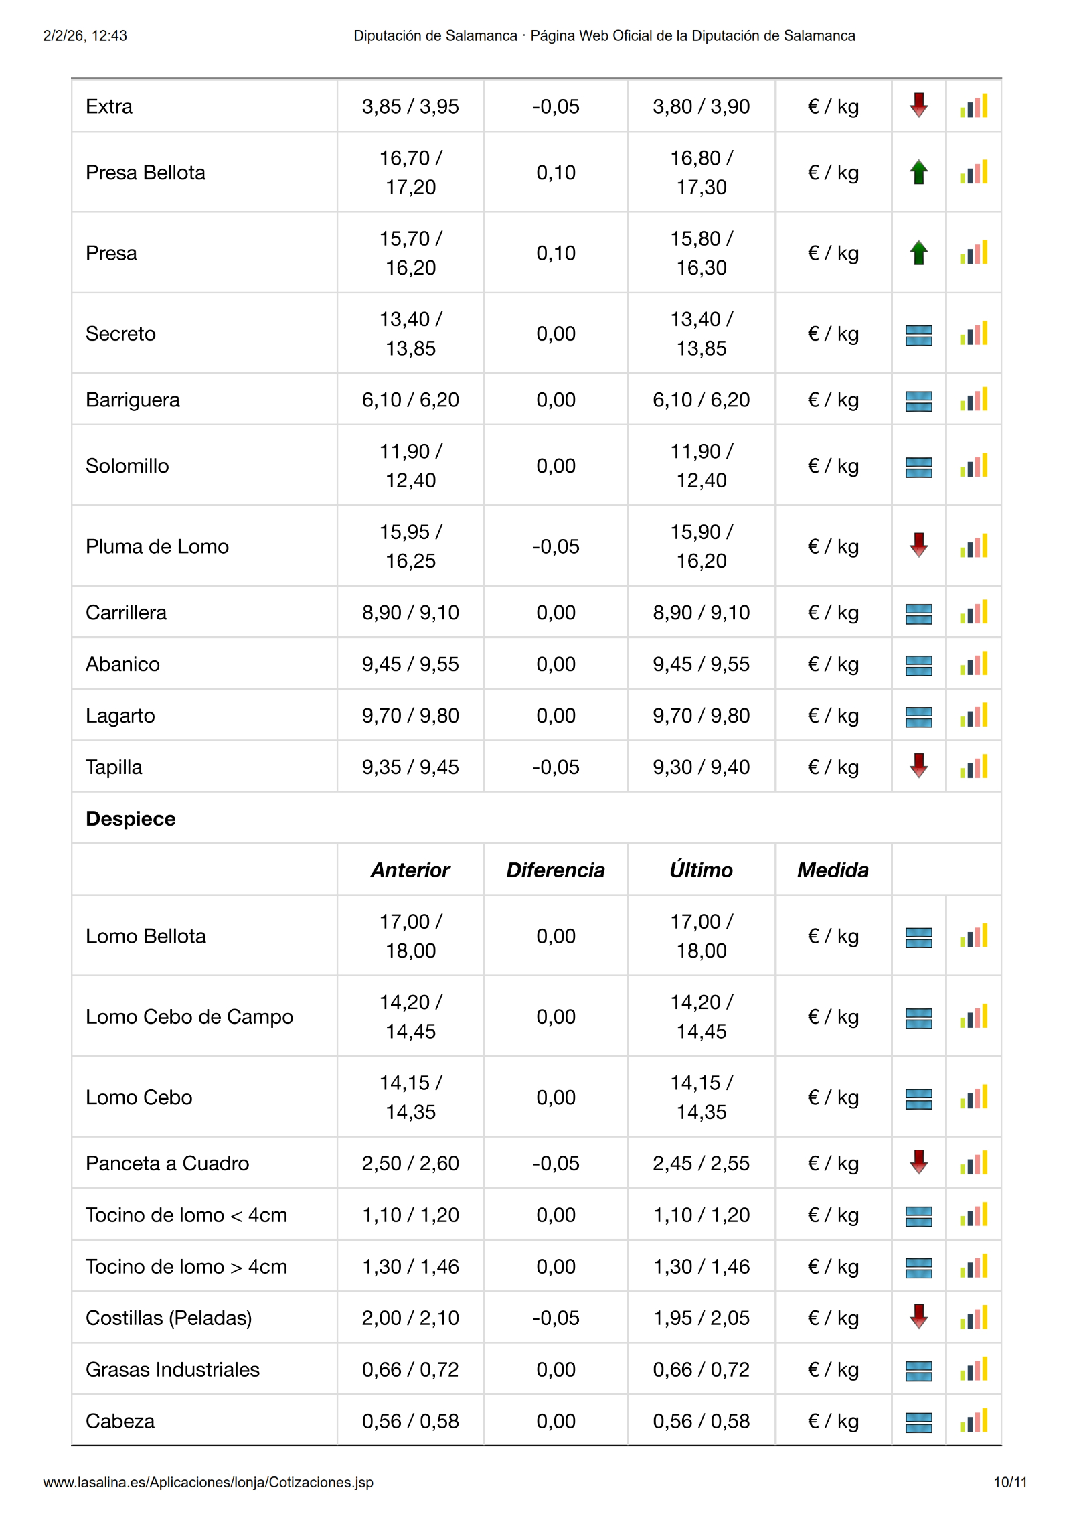Image resolution: width=1071 pixels, height=1516 pixels.
Task: Click the lasalina.es Cotizaciones URL in the footer
Action: pos(208,1482)
